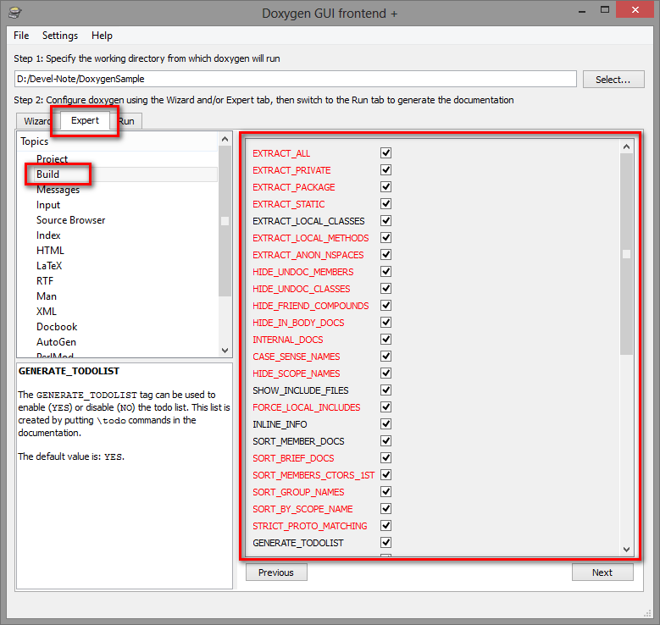
Task: Open the Help menu
Action: click(x=102, y=36)
